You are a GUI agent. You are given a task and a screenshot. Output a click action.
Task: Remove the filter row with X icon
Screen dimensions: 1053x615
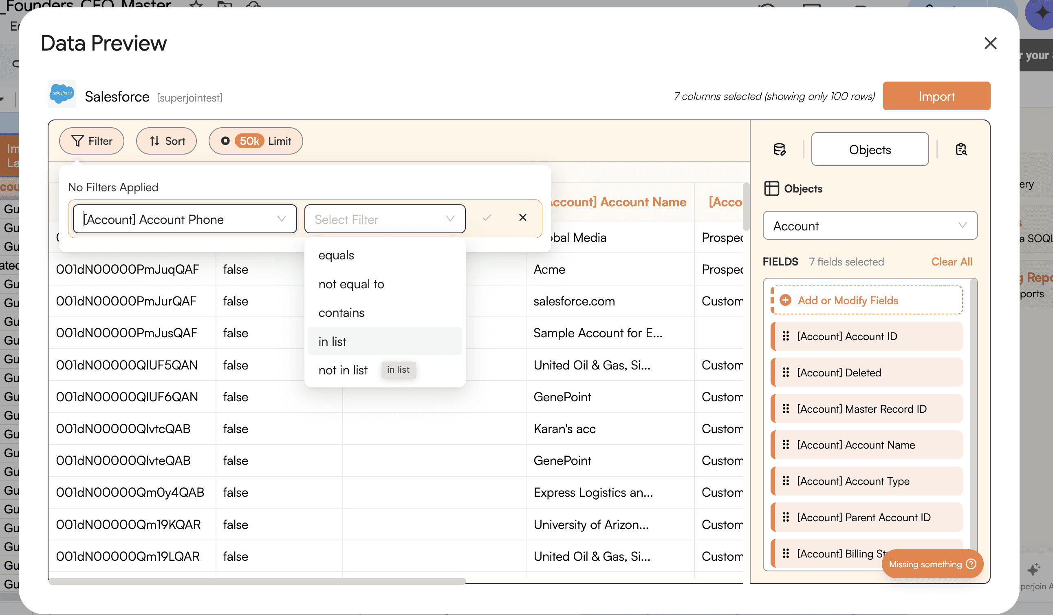point(522,217)
